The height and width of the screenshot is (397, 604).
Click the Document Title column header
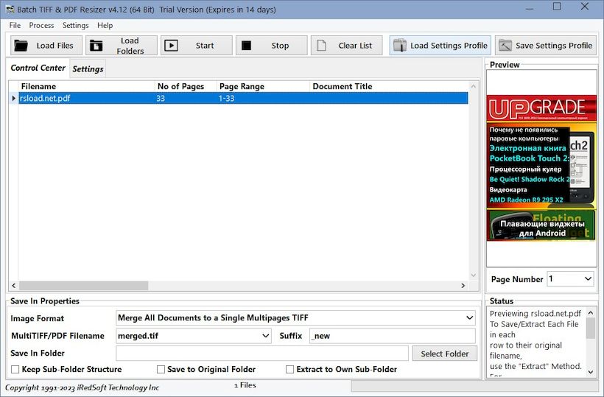click(x=389, y=86)
